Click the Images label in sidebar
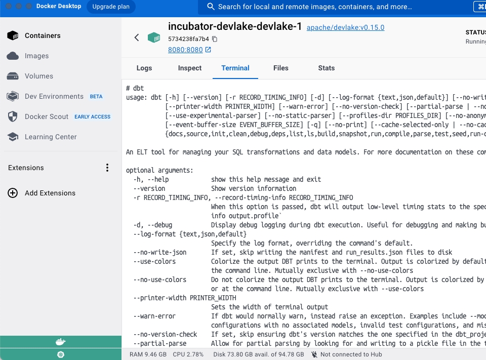This screenshot has width=486, height=360. [x=37, y=56]
